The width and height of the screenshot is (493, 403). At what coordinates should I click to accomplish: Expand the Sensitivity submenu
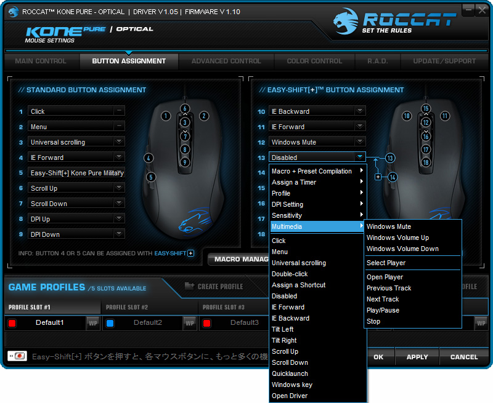(318, 215)
